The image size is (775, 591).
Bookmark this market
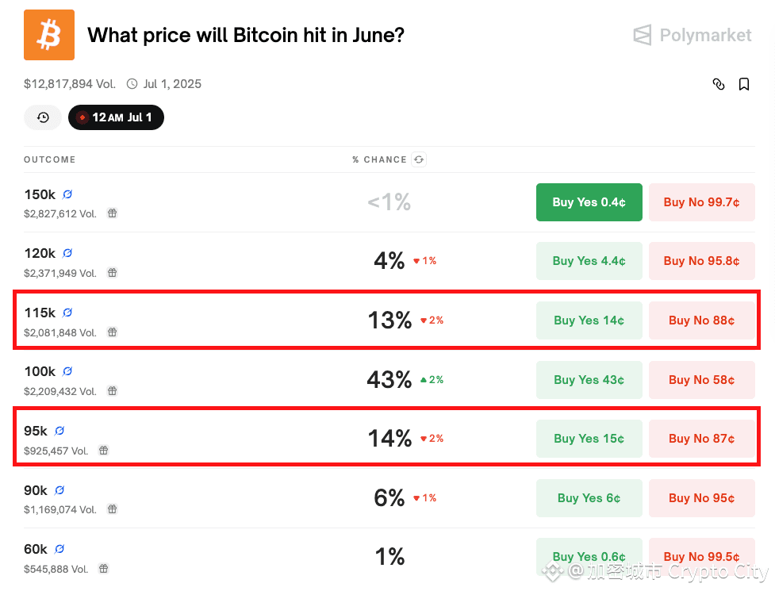(x=744, y=85)
